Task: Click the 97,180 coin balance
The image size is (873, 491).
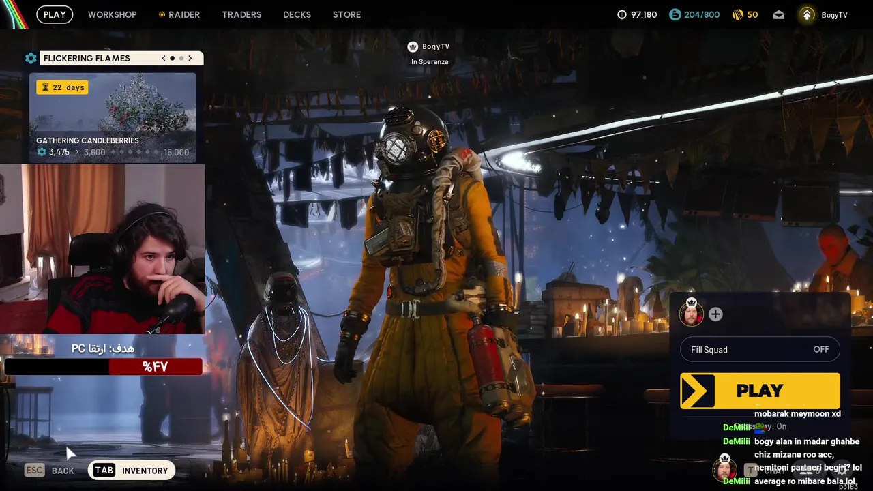Action: (x=644, y=14)
